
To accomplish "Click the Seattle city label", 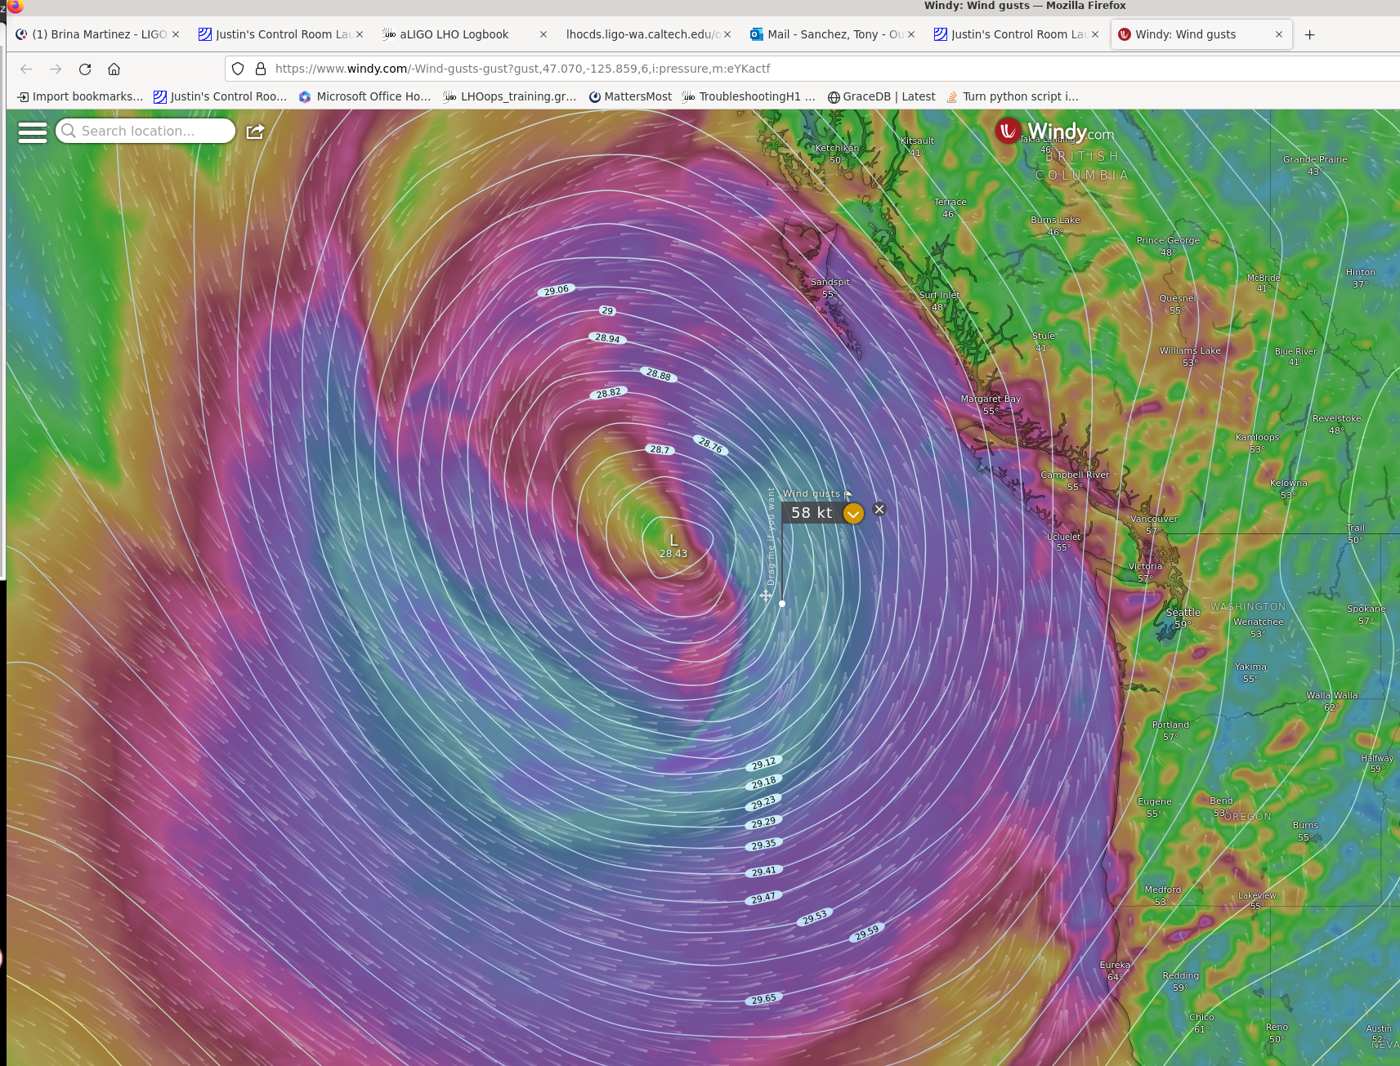I will click(1183, 618).
